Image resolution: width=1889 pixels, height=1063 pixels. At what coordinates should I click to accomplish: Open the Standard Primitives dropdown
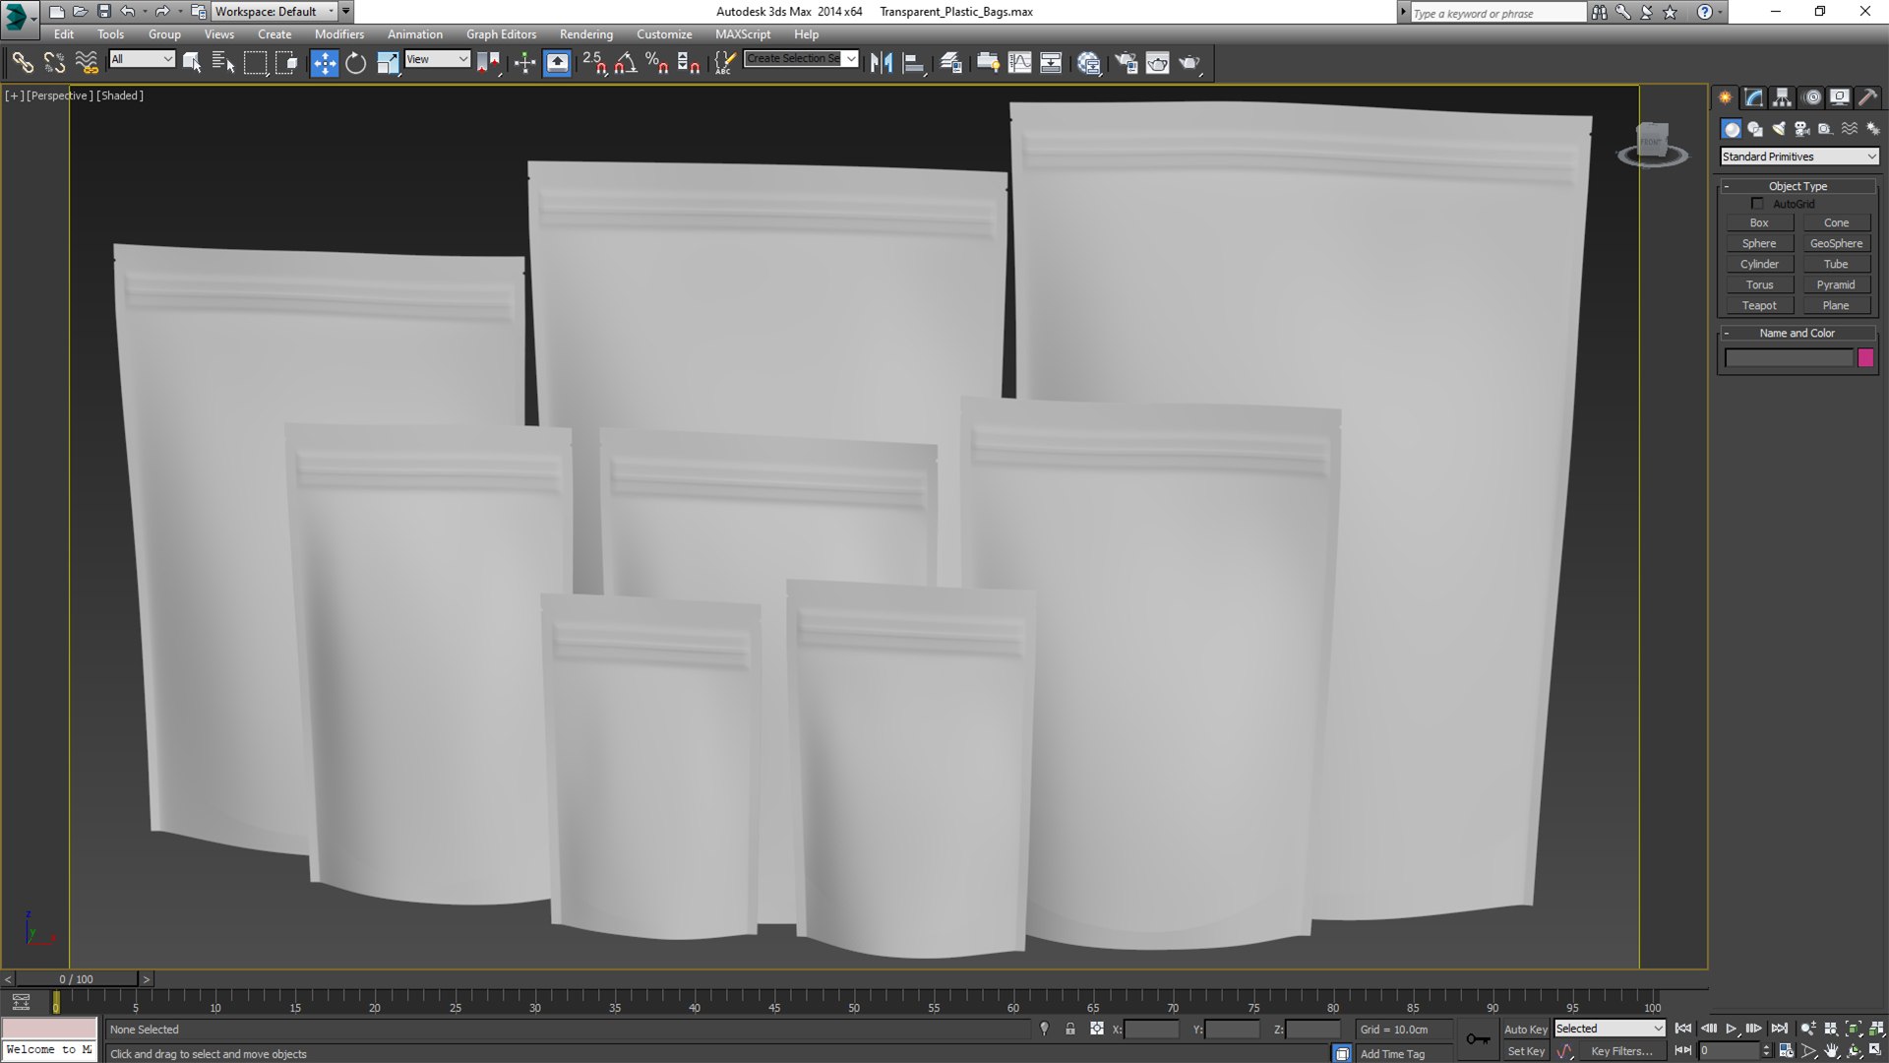coord(1798,156)
